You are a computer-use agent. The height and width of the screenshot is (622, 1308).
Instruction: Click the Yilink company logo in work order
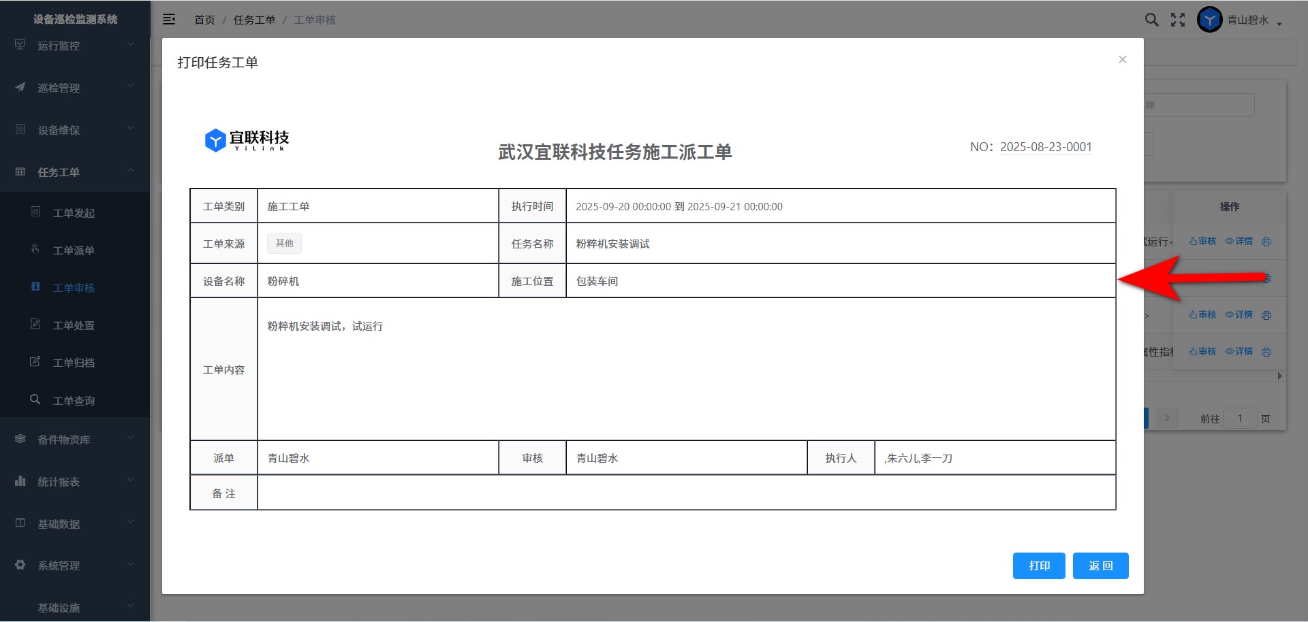[x=247, y=140]
